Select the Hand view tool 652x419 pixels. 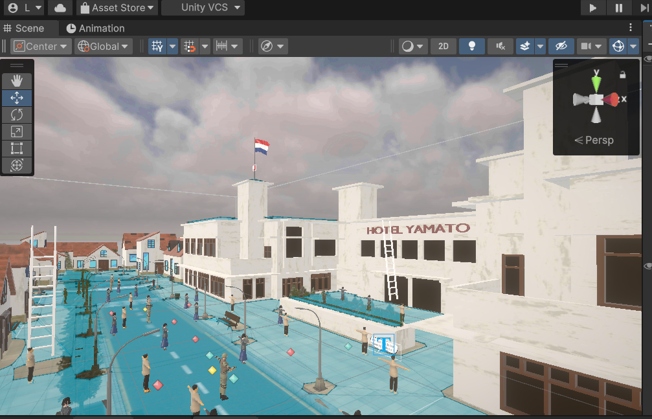pyautogui.click(x=17, y=81)
